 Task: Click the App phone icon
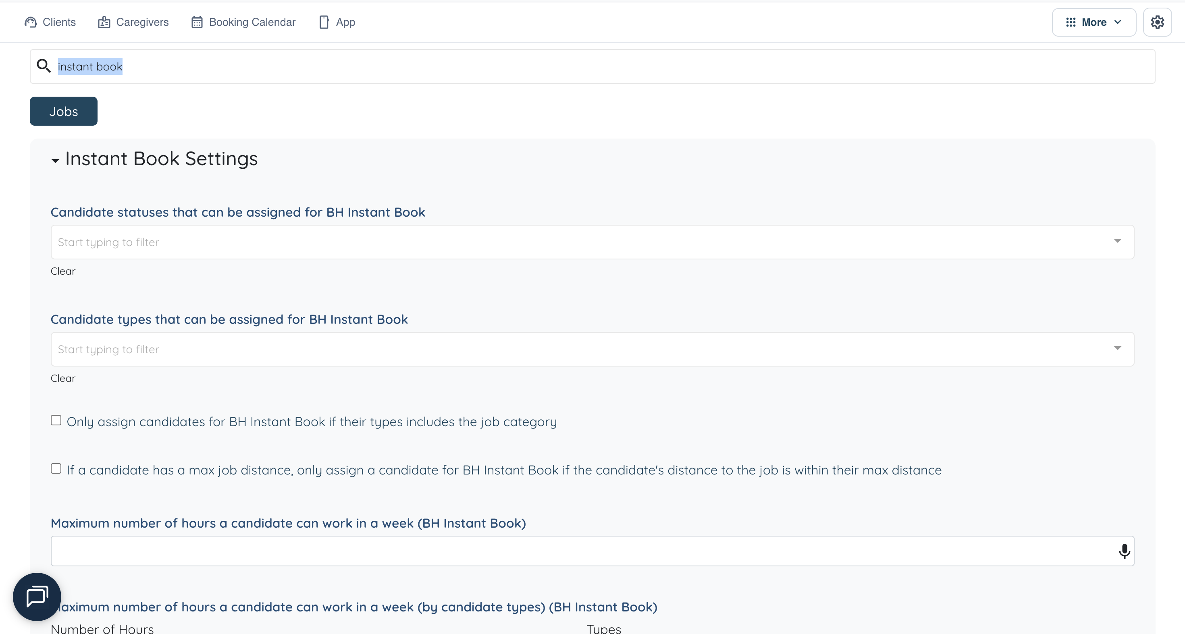click(x=324, y=22)
